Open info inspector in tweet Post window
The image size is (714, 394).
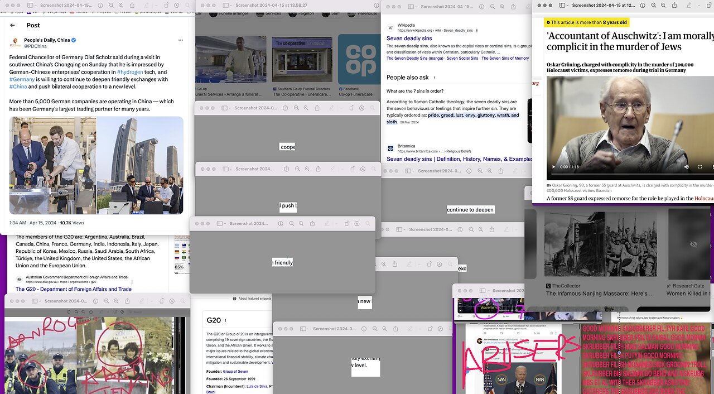click(x=100, y=5)
